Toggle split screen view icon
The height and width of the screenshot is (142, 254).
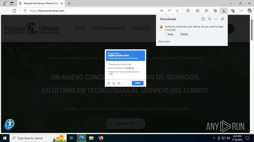click(197, 11)
